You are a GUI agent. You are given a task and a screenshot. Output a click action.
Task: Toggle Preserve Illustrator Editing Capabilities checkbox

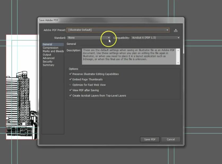[70, 74]
